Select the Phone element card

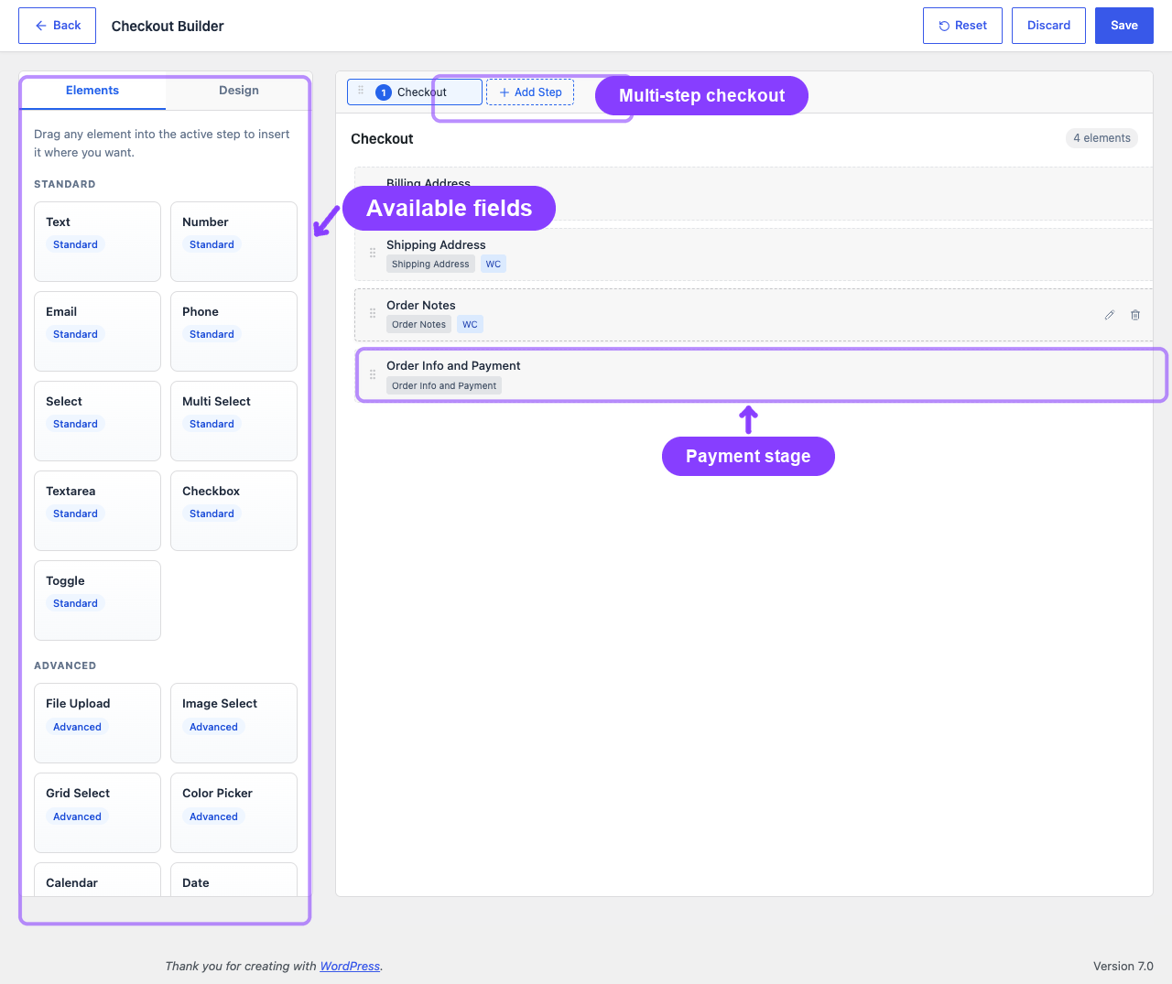233,331
